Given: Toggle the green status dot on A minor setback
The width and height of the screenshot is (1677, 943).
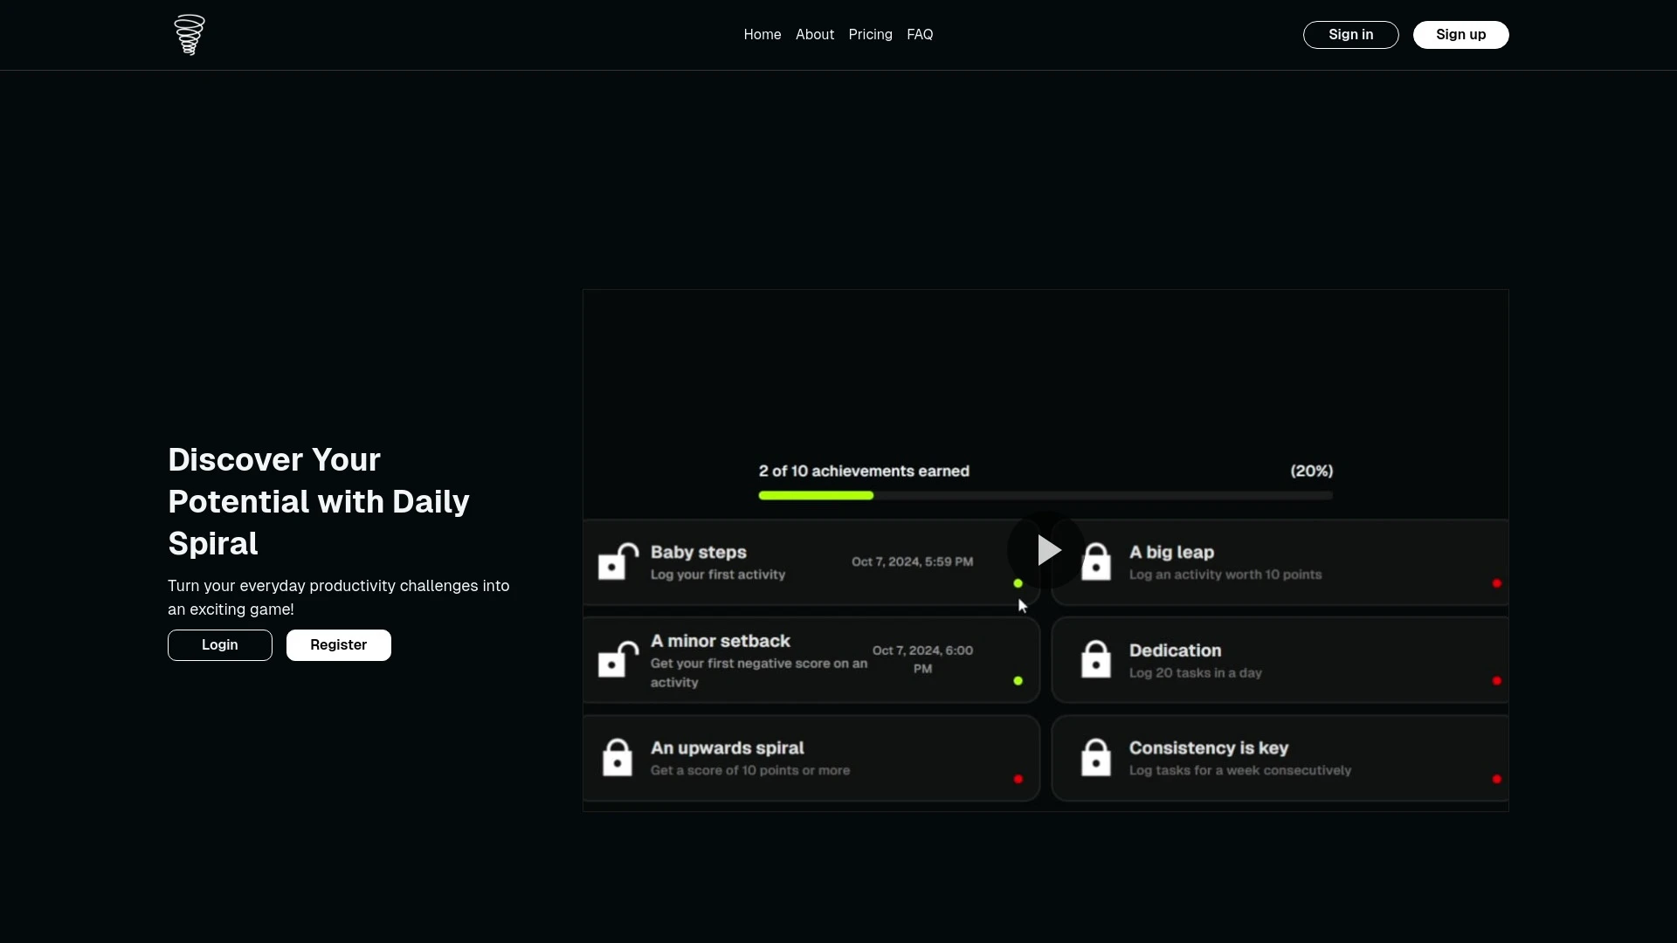Looking at the screenshot, I should click(x=1018, y=680).
